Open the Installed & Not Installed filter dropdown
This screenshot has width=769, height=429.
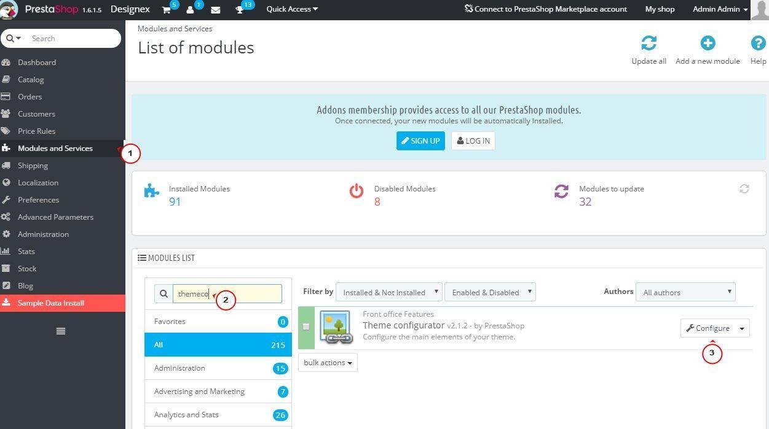coord(388,292)
